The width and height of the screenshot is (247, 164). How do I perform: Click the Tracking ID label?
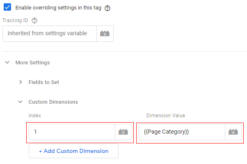[x=15, y=20]
